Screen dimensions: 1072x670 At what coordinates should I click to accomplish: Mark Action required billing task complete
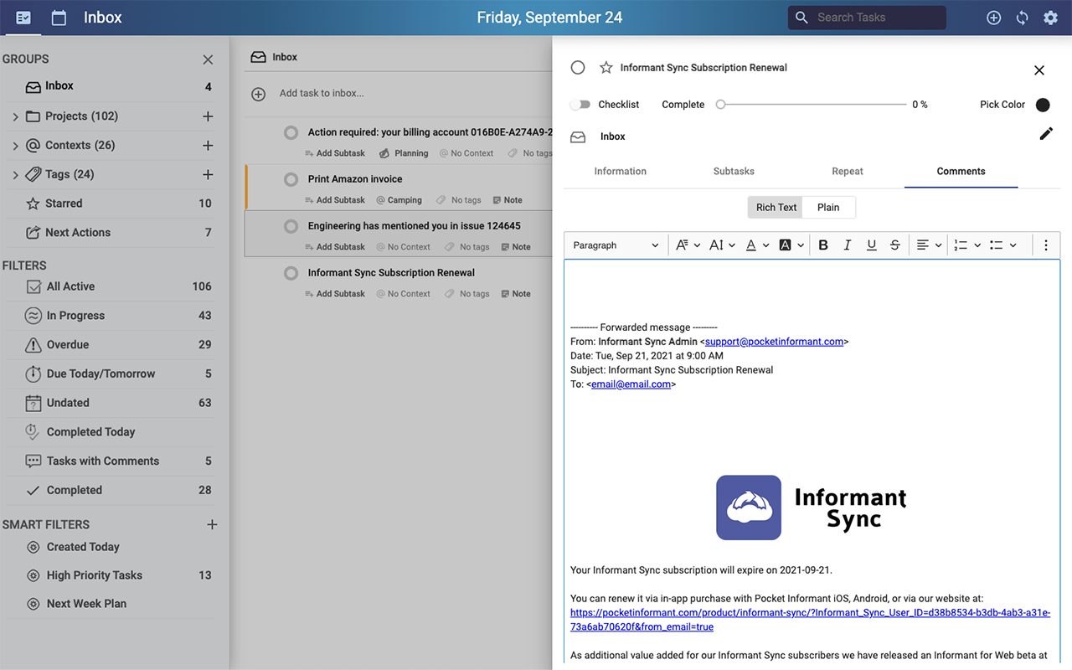291,132
